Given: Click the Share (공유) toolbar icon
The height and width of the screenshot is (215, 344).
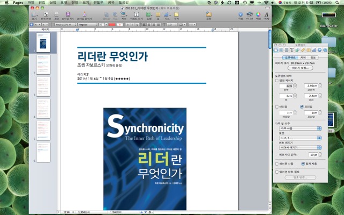Looking at the screenshot, I should tap(209, 16).
